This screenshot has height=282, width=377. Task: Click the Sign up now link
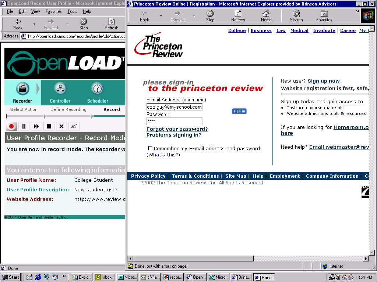pyautogui.click(x=324, y=81)
